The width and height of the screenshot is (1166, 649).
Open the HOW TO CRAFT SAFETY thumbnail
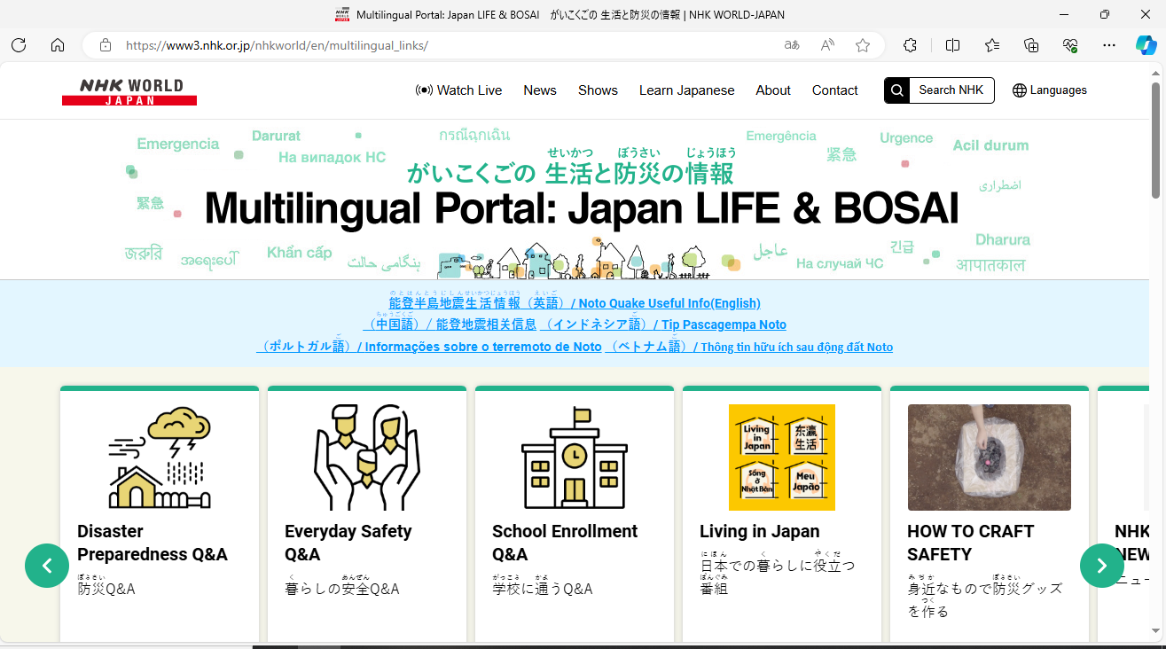[989, 457]
